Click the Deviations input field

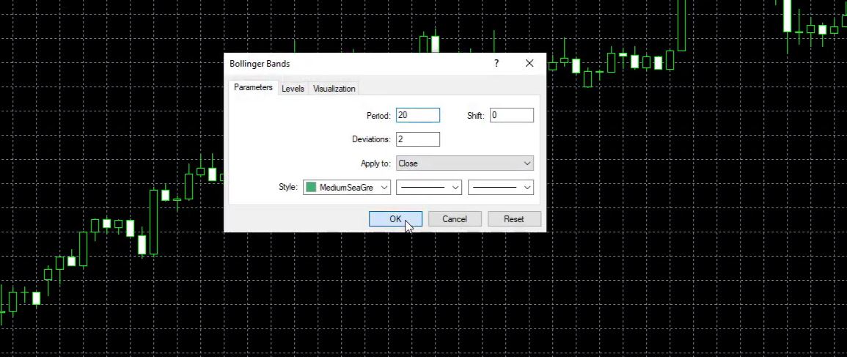coord(417,139)
